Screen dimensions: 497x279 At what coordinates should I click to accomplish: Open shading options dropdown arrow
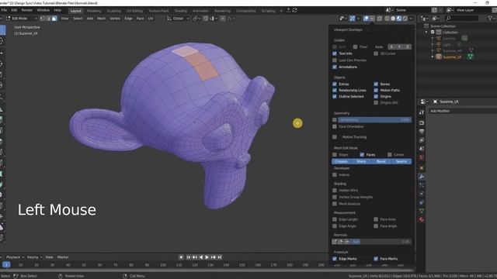[411, 19]
